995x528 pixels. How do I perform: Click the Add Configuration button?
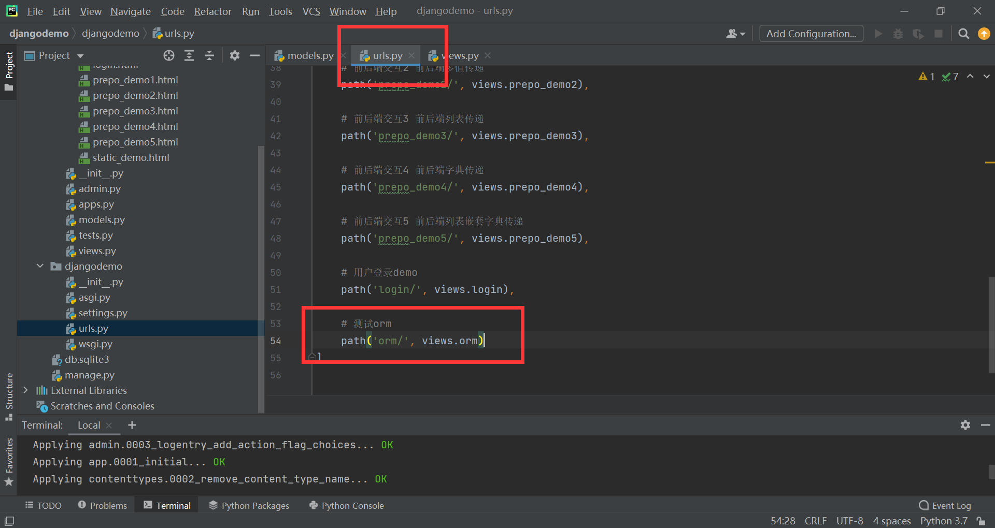pos(811,33)
